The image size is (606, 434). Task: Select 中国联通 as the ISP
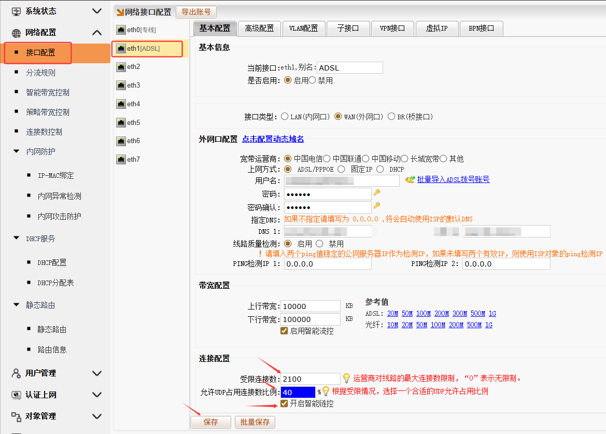click(327, 159)
